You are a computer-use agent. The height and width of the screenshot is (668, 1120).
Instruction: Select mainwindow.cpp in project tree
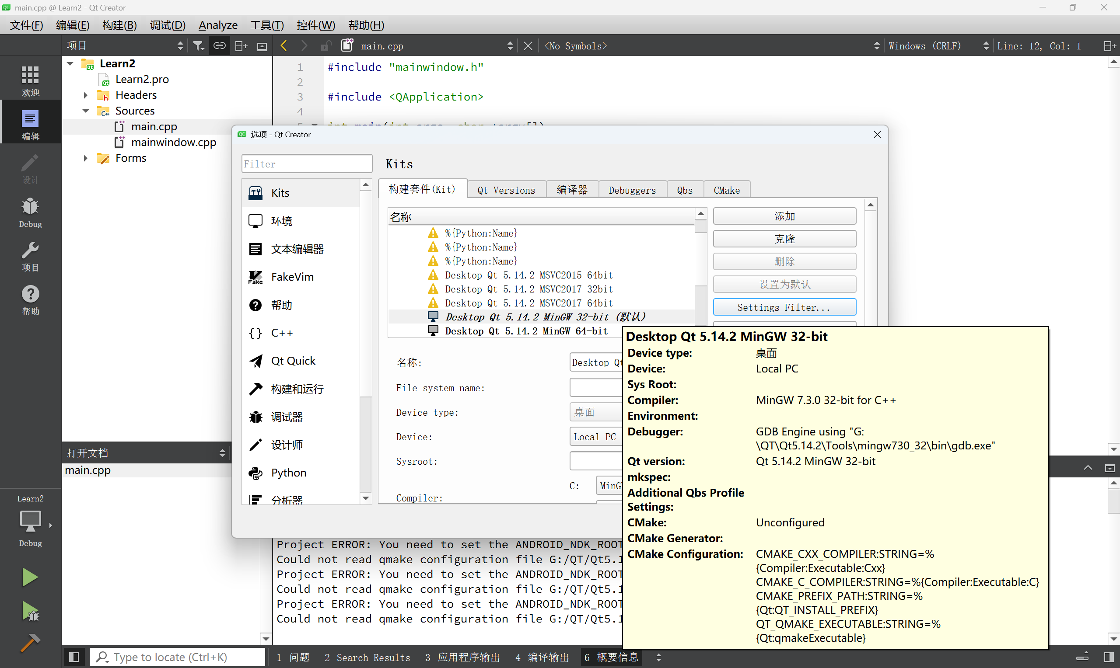pyautogui.click(x=173, y=142)
